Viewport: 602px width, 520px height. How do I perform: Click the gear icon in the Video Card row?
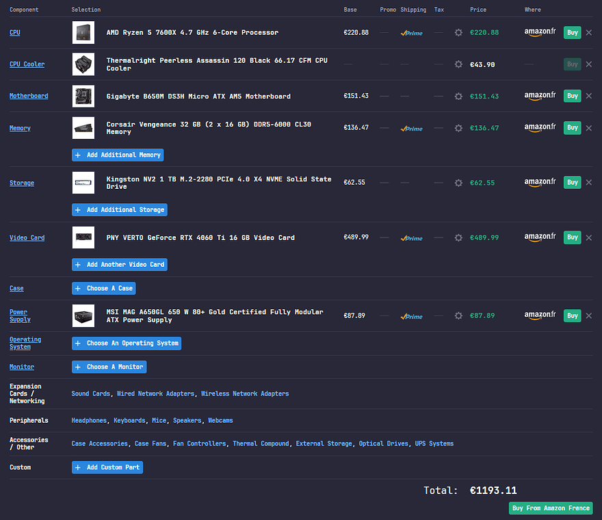pyautogui.click(x=458, y=238)
